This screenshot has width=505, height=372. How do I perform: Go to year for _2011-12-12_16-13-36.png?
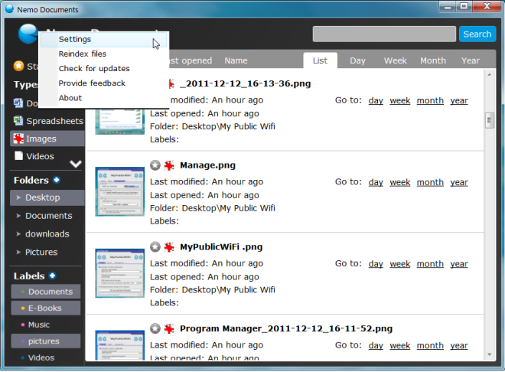(459, 101)
